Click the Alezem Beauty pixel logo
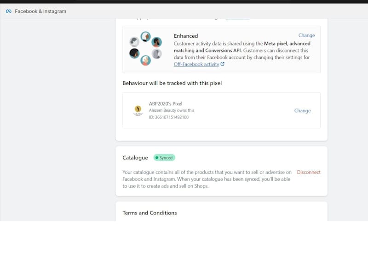Screen dimensions: 368x276 point(138,110)
